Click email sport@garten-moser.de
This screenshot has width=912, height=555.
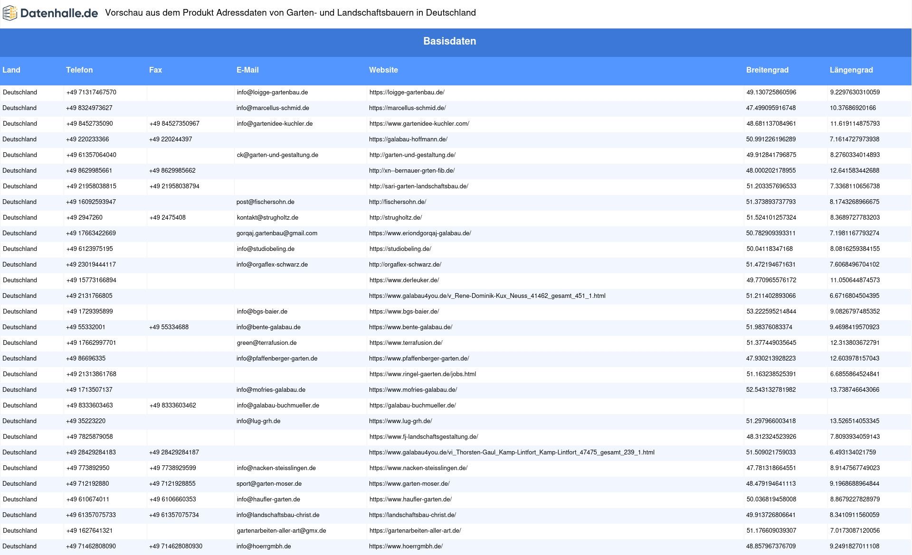[269, 484]
